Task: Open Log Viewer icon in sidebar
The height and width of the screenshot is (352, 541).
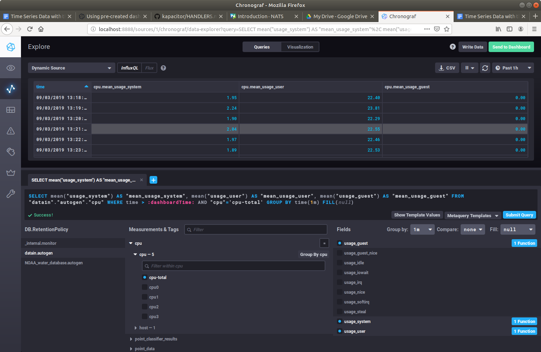Action: [10, 152]
